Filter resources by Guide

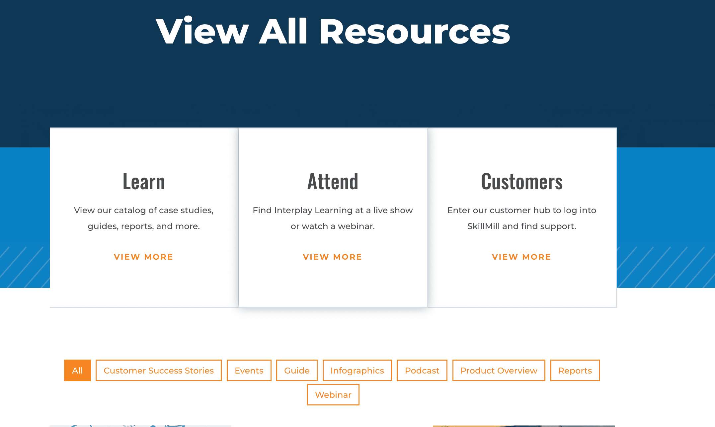coord(296,370)
